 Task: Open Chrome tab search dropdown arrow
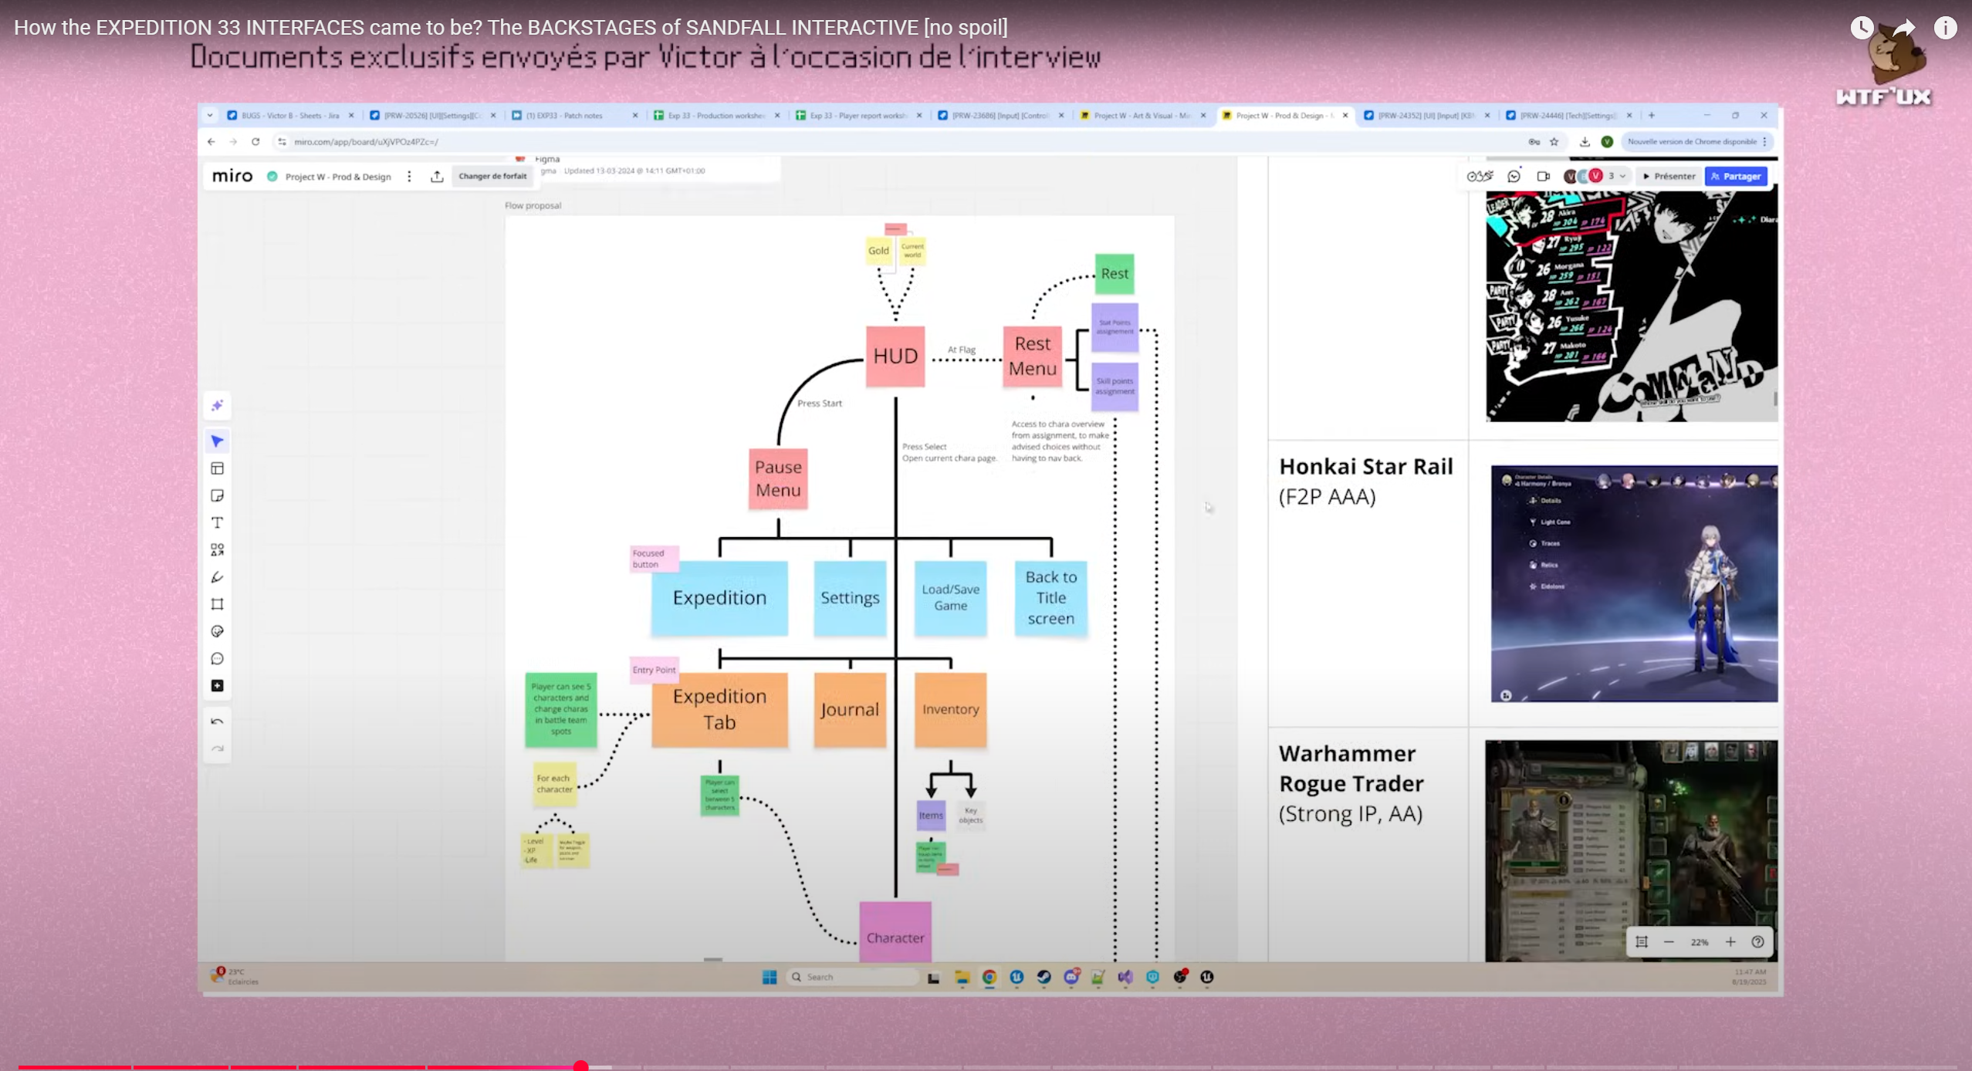coord(210,115)
